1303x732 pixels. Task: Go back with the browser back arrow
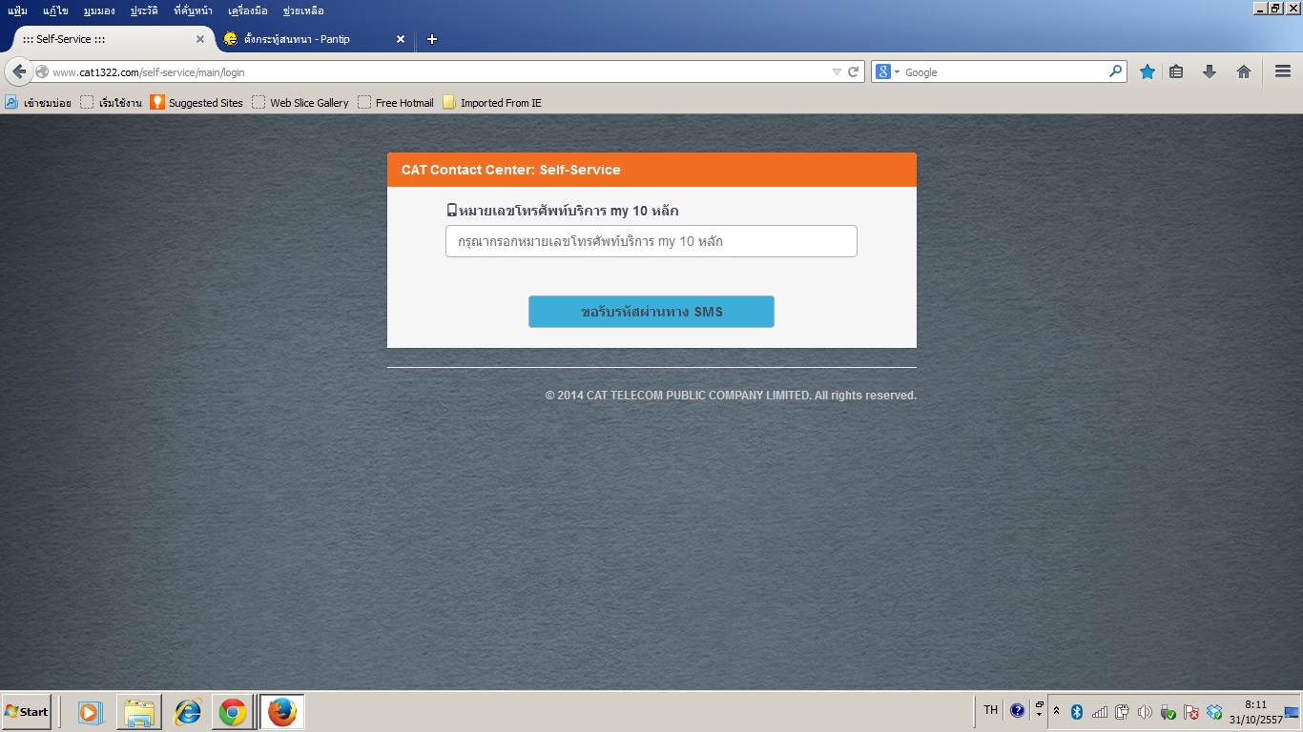point(19,71)
